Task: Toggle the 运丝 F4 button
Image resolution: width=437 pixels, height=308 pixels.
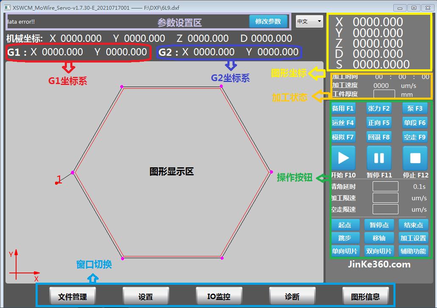Action: pyautogui.click(x=343, y=123)
